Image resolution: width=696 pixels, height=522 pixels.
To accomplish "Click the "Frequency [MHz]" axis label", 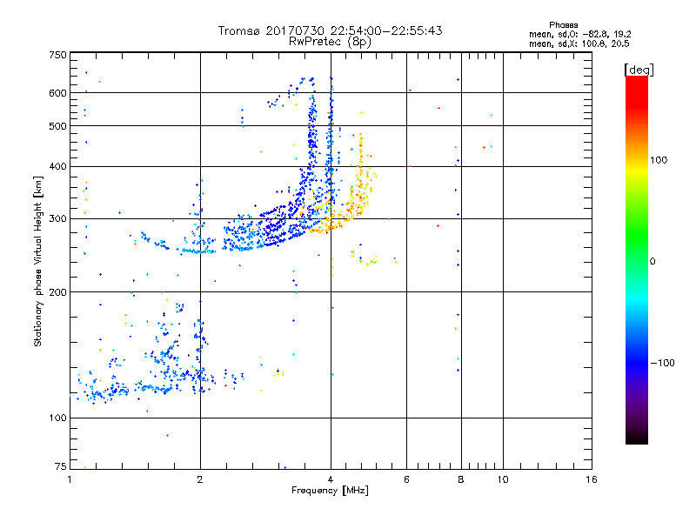I will coord(330,491).
